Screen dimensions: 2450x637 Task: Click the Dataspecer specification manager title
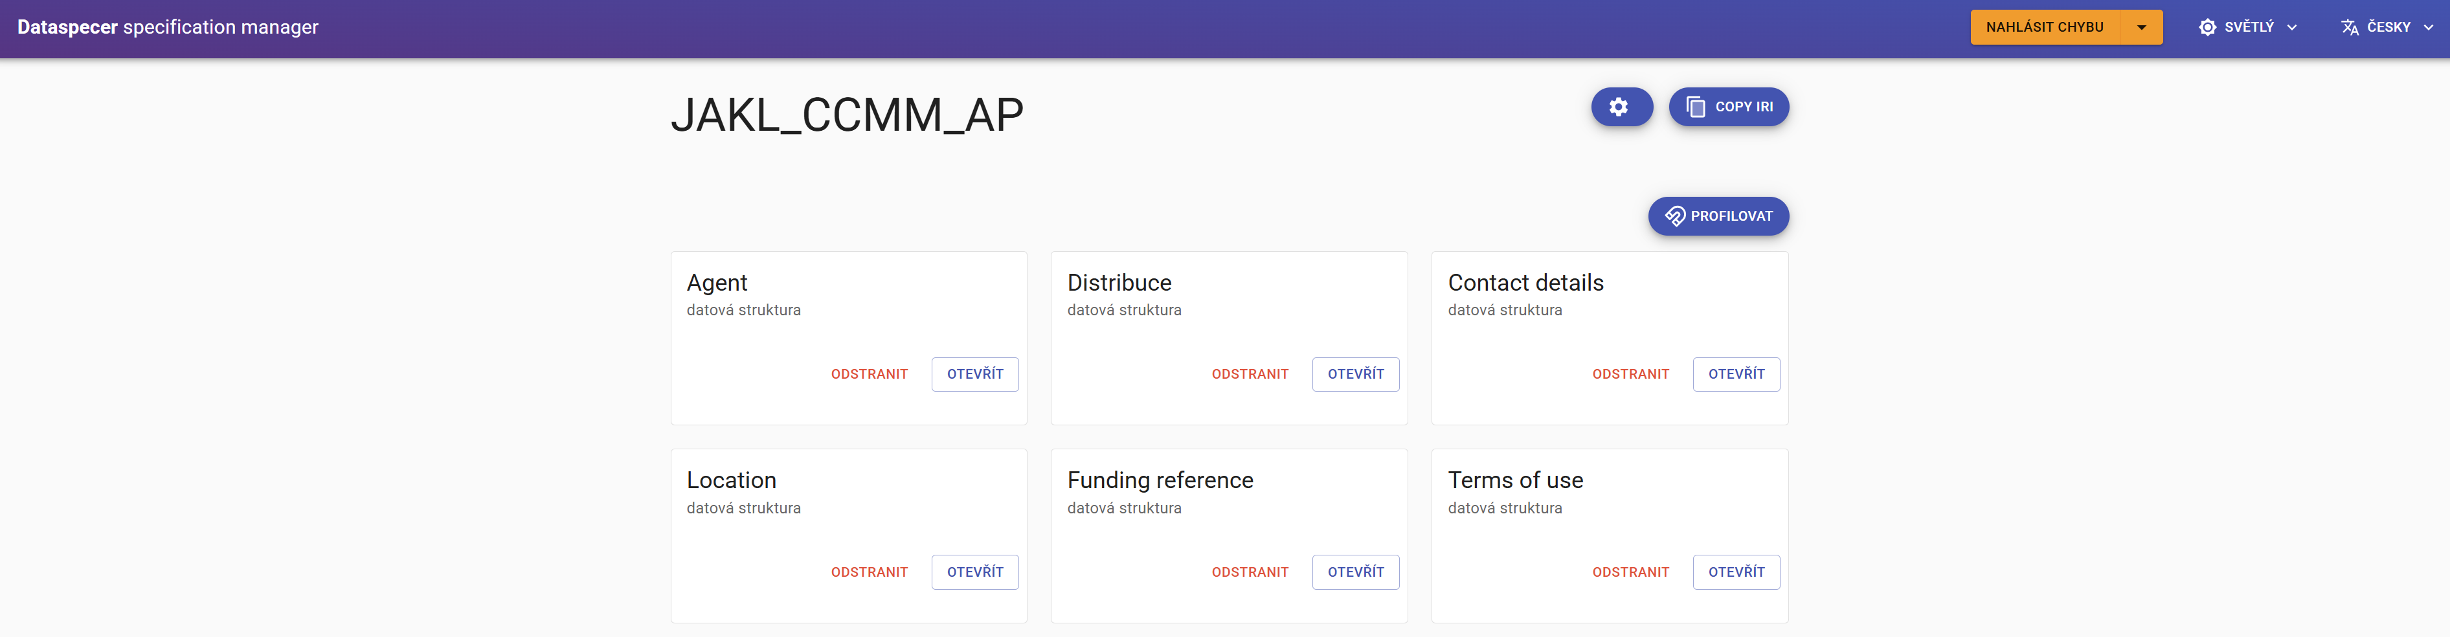[x=168, y=28]
